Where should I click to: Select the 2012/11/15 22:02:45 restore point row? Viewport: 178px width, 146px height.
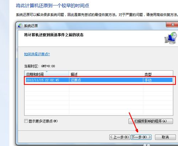pyautogui.click(x=99, y=80)
